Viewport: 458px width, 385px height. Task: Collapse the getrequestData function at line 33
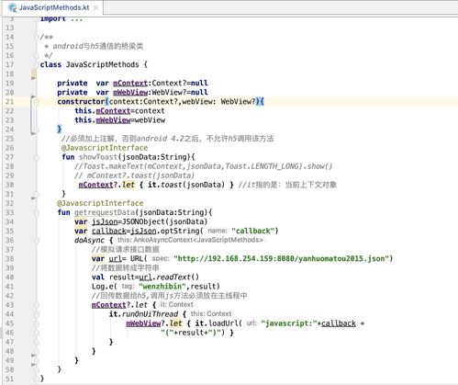(37, 212)
